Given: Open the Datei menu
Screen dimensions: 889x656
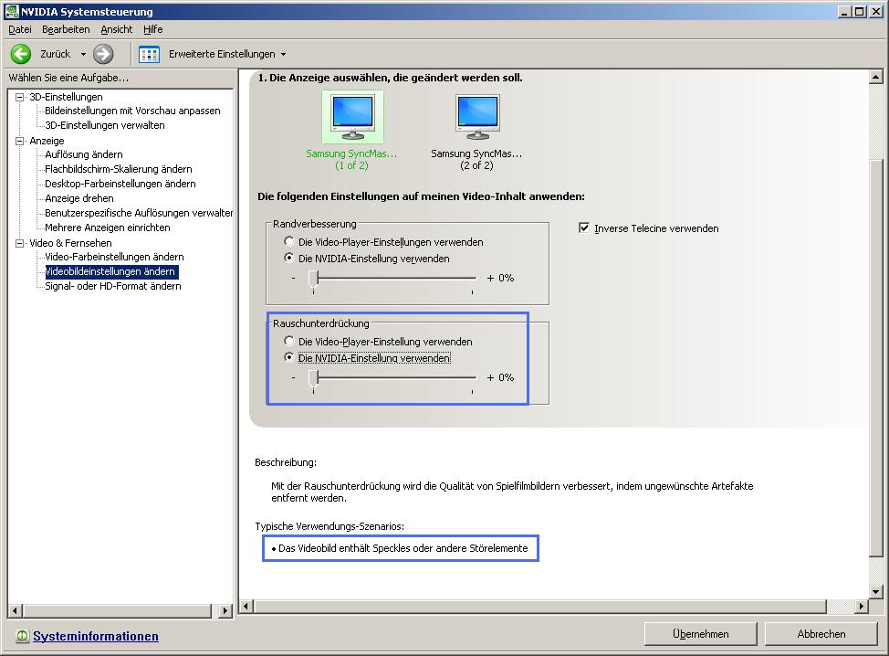Looking at the screenshot, I should point(20,29).
